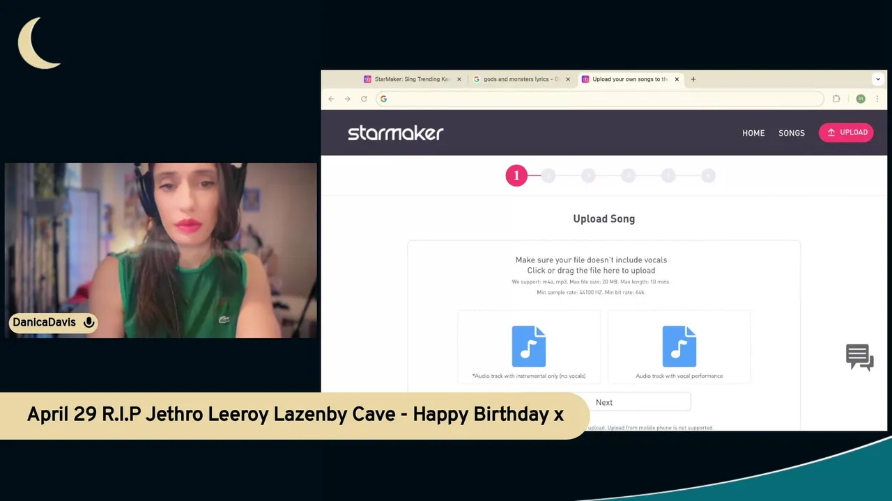
Task: Click the DanicaDavis name label
Action: 45,322
